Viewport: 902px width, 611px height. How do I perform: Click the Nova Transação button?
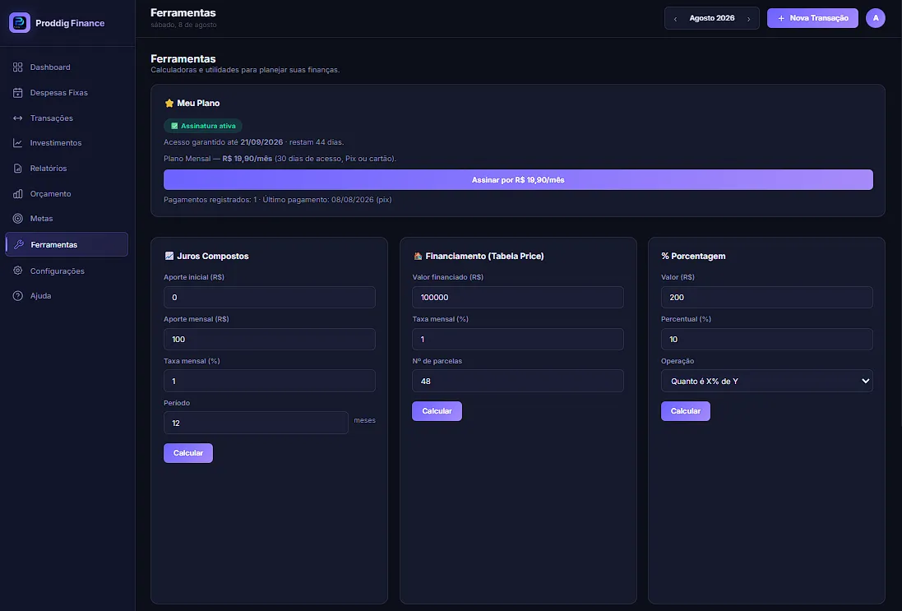(x=812, y=18)
